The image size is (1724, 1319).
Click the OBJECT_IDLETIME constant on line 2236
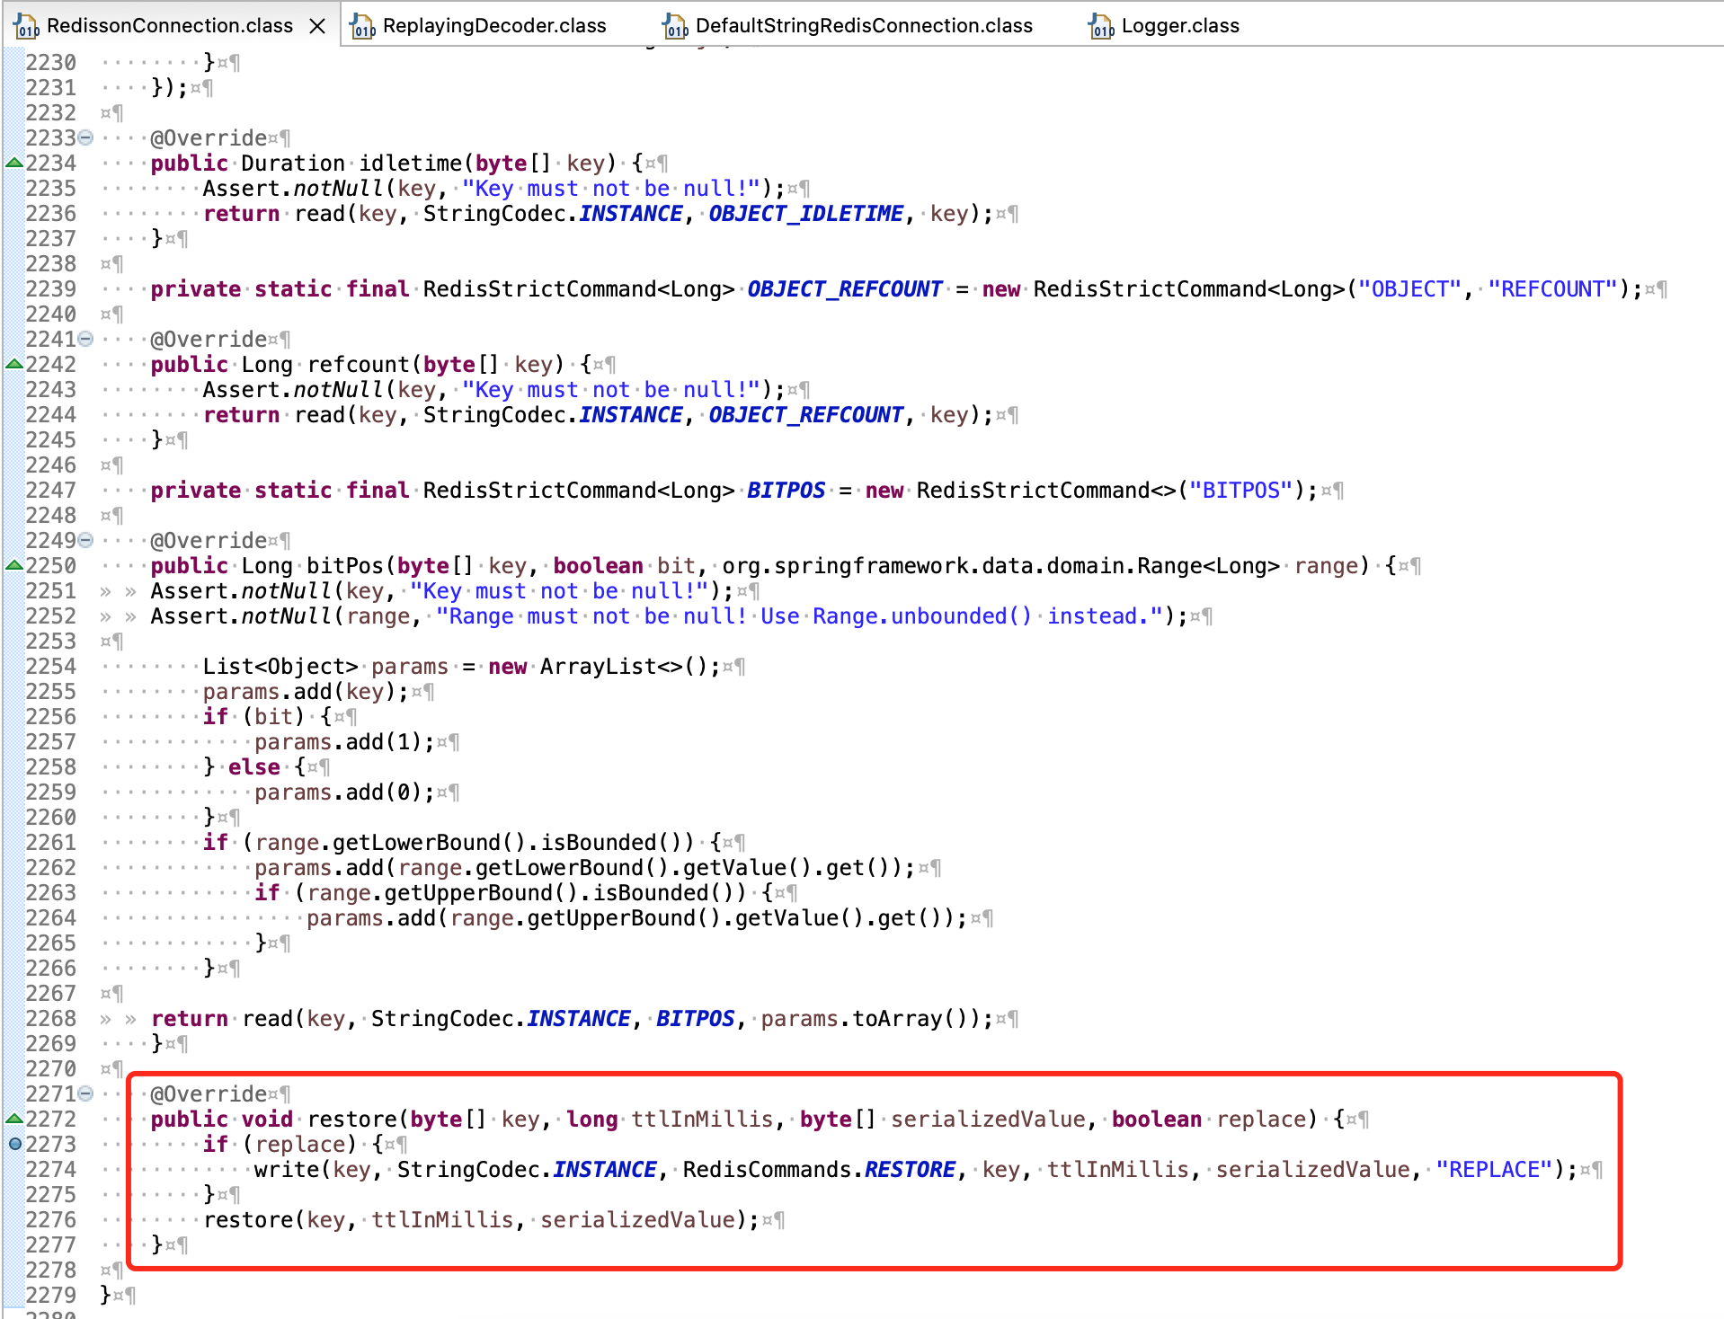806,214
